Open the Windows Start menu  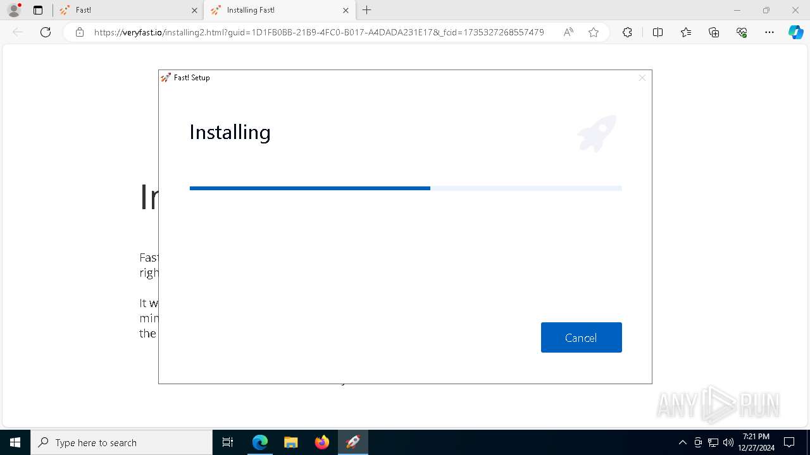15,442
